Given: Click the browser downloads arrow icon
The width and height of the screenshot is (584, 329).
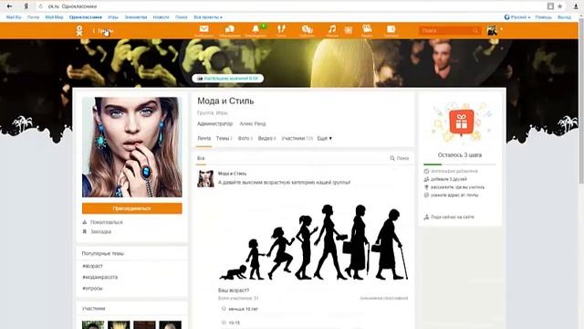Looking at the screenshot, I should point(576,6).
